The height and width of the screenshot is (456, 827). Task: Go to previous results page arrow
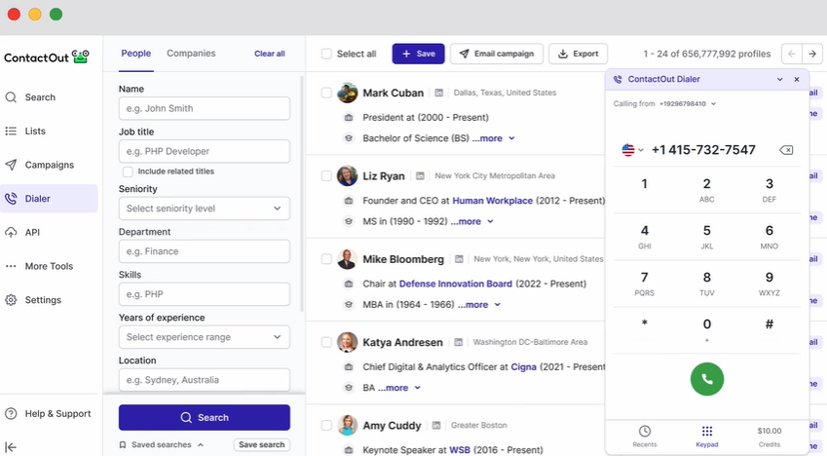pos(791,54)
